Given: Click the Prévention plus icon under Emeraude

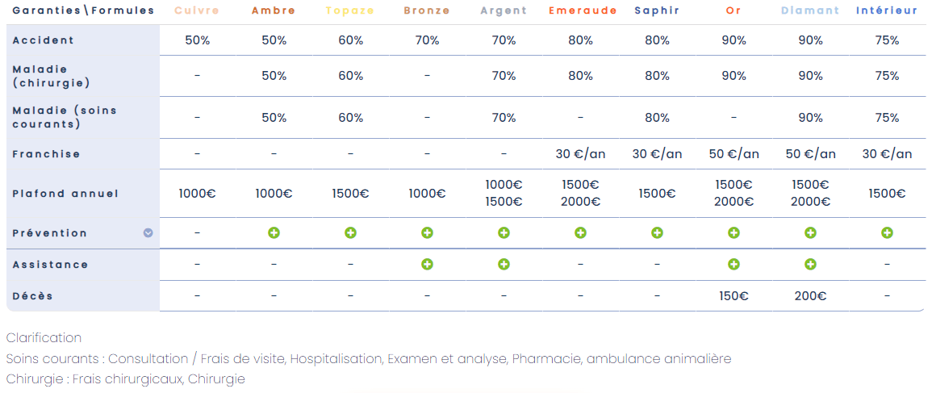Looking at the screenshot, I should 580,233.
